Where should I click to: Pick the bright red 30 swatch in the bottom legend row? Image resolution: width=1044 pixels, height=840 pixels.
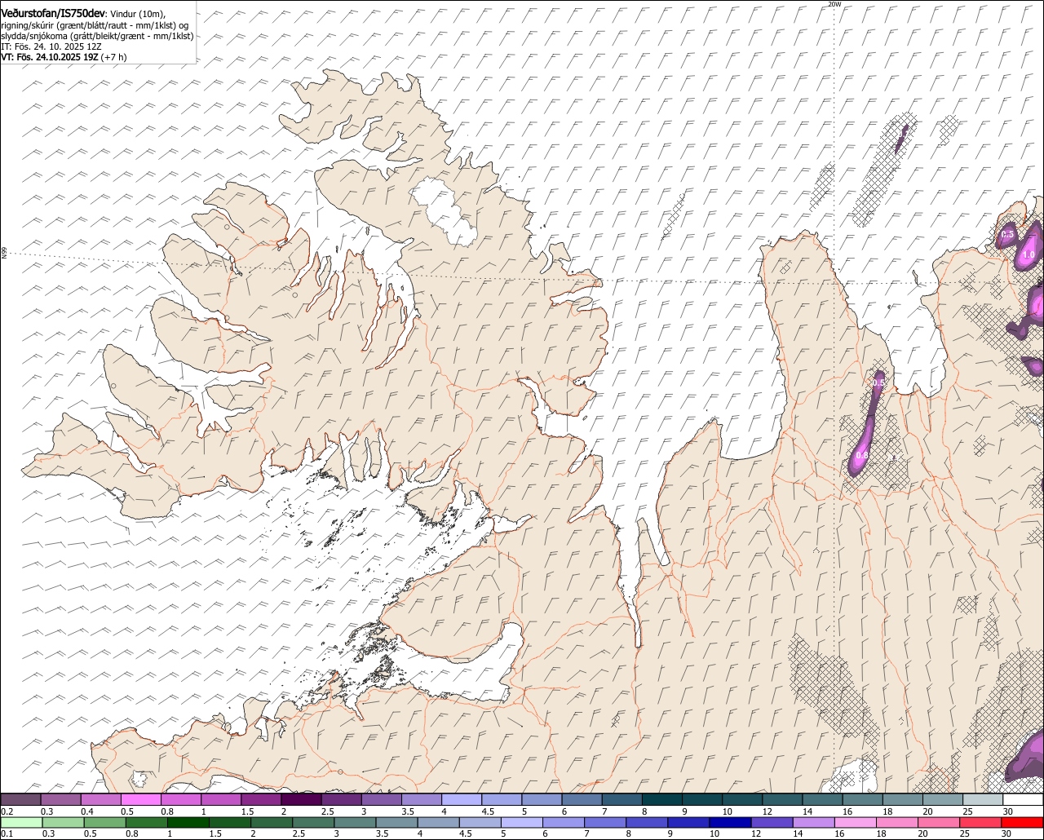click(1023, 822)
